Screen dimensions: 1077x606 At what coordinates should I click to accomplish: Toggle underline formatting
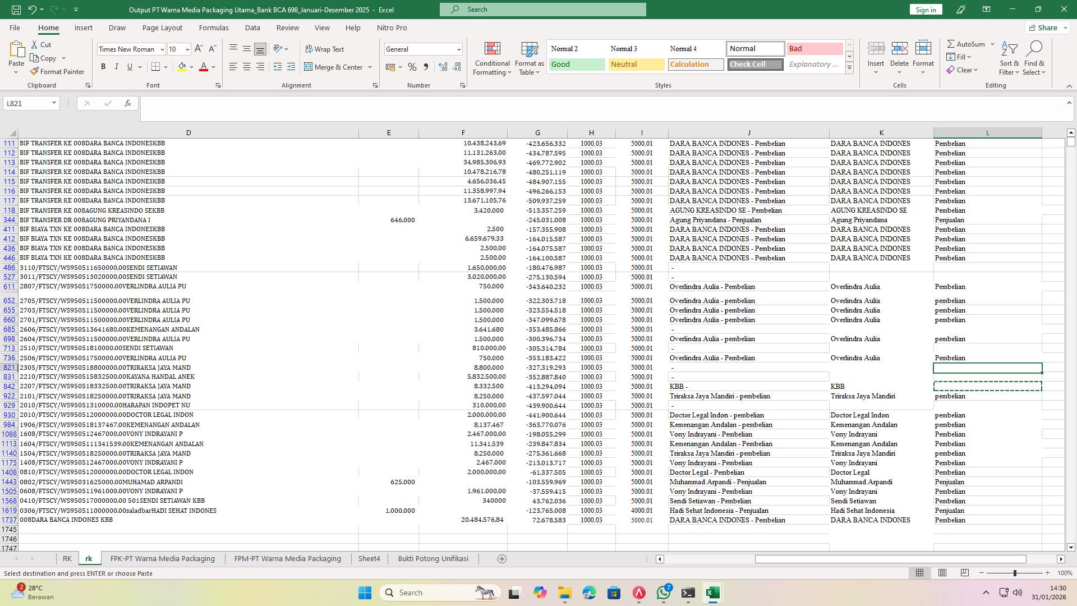click(x=129, y=66)
